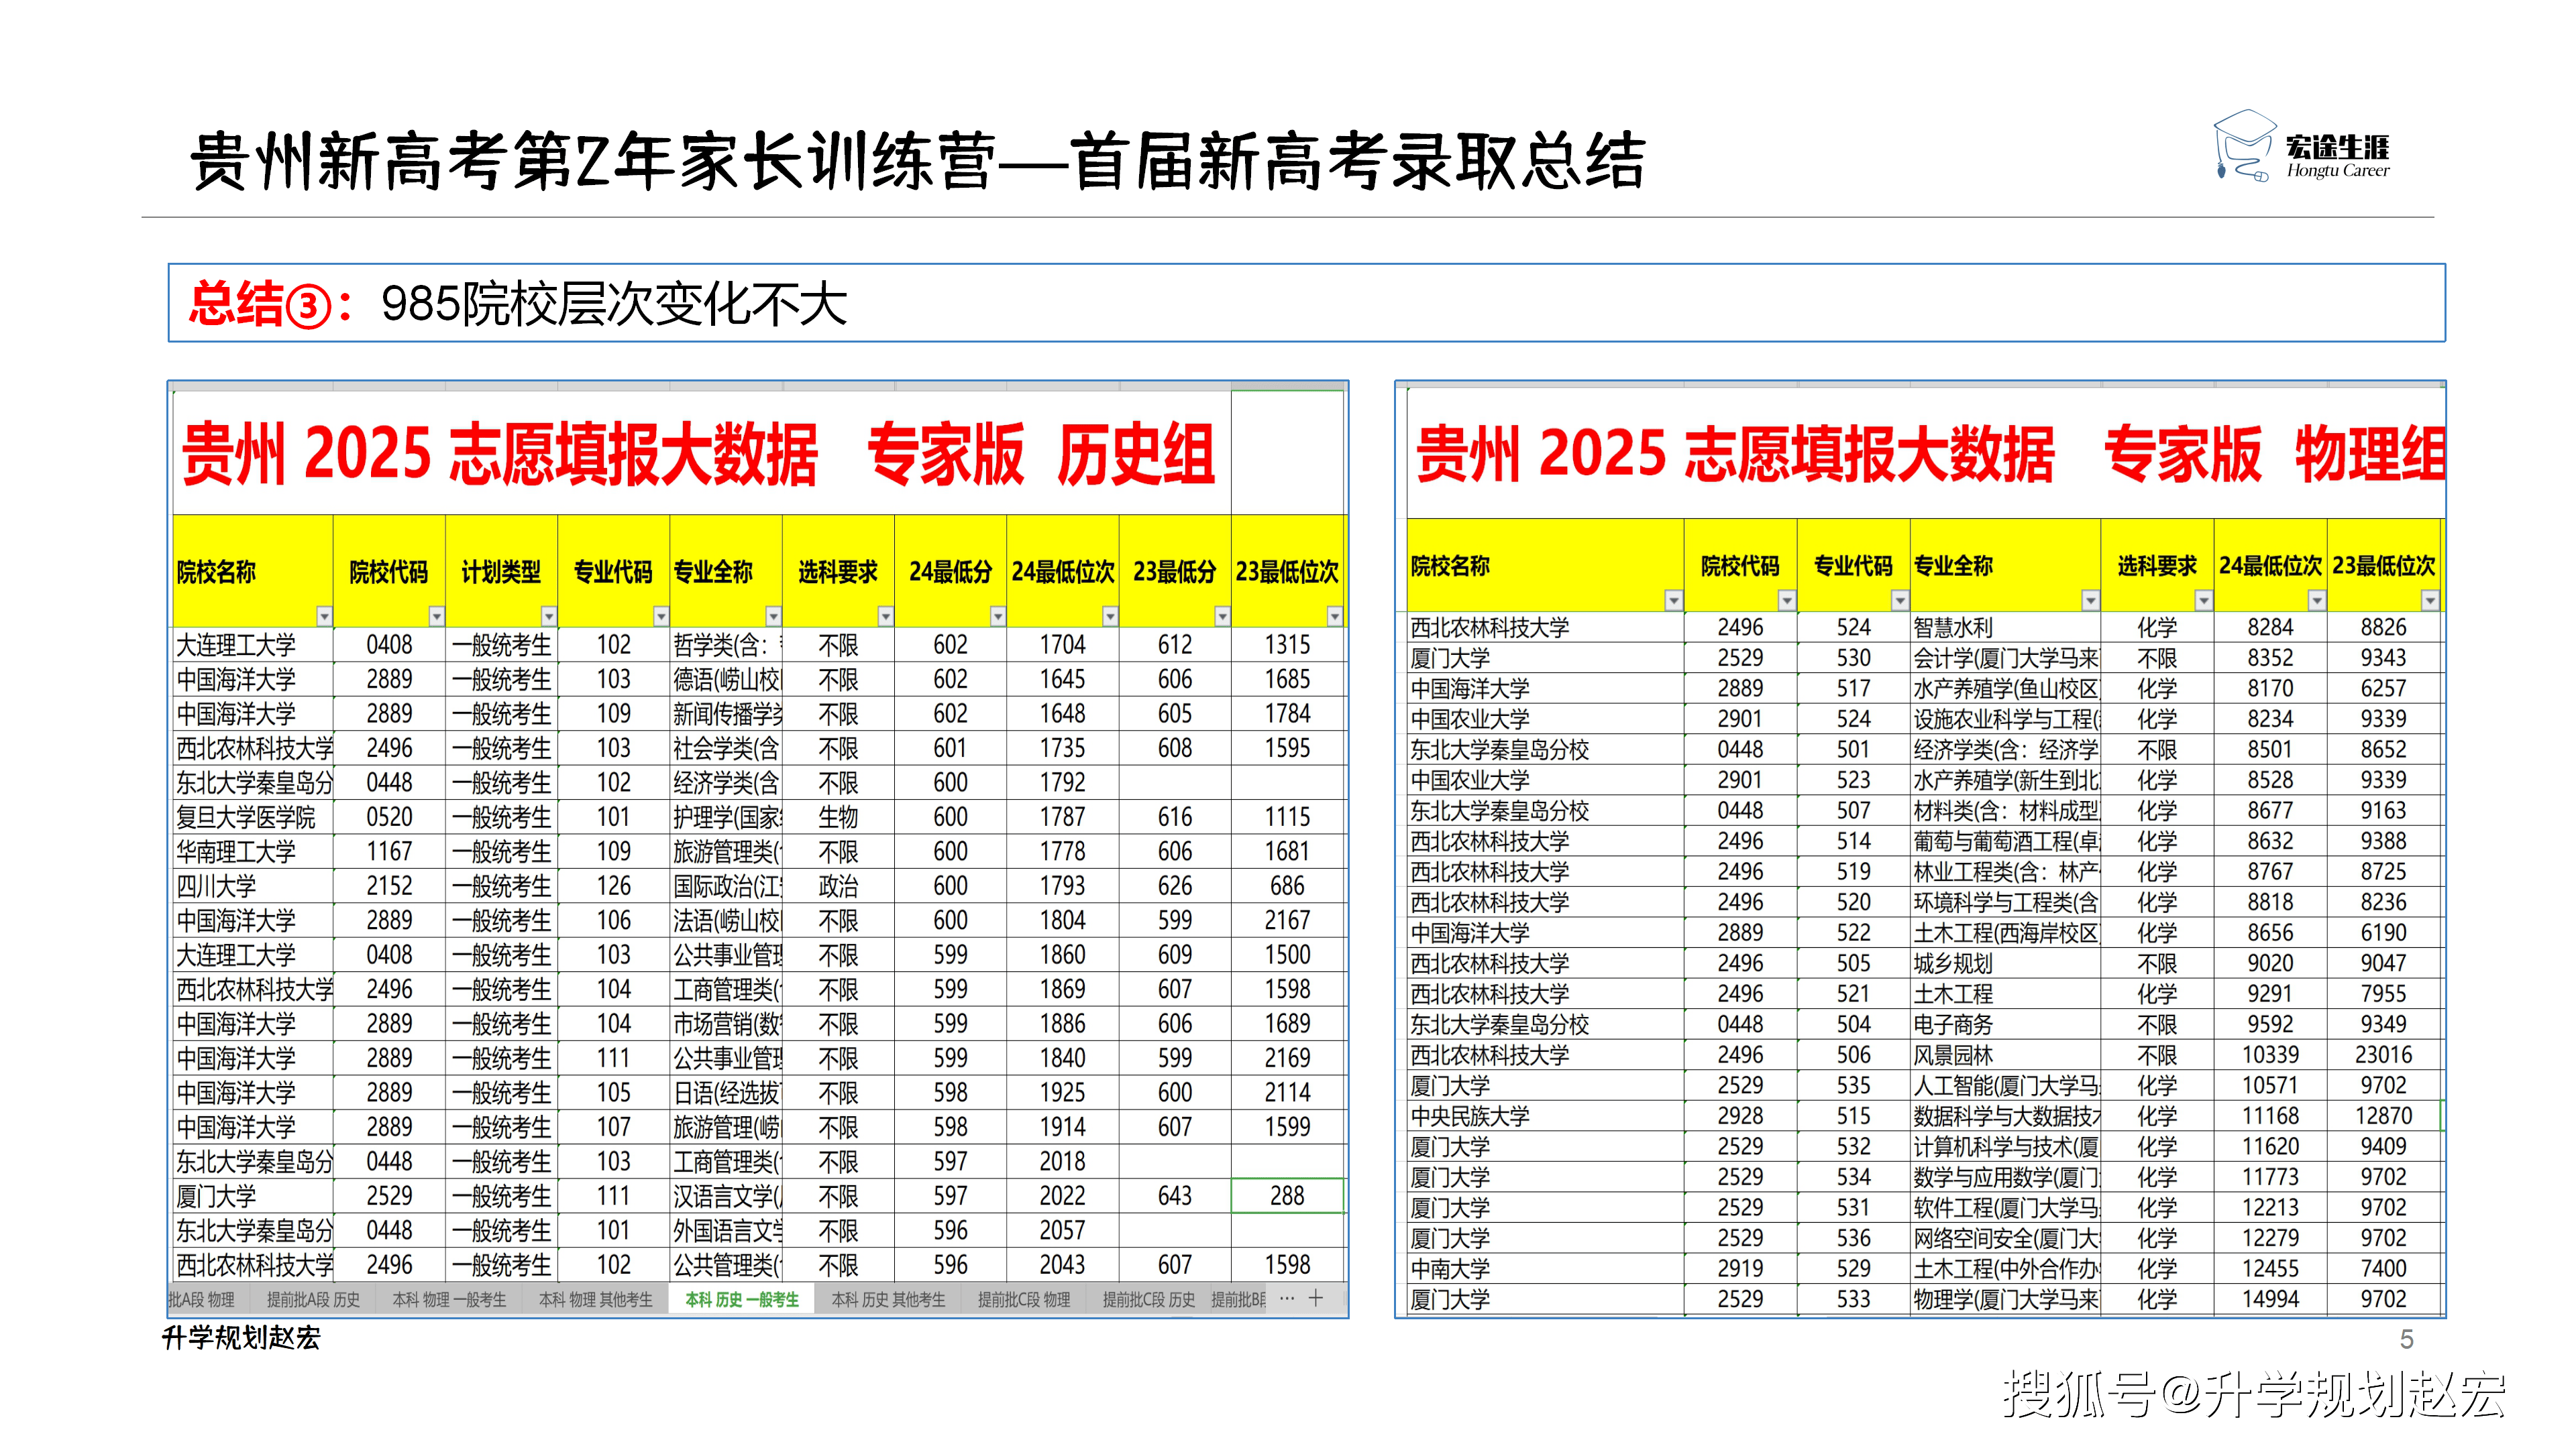Open the 23最低位次 filter arrow in the 历史组 table
This screenshot has width=2576, height=1448.
click(x=1334, y=617)
